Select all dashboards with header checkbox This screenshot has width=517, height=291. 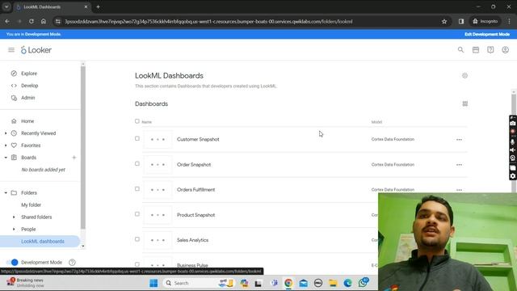coord(137,121)
